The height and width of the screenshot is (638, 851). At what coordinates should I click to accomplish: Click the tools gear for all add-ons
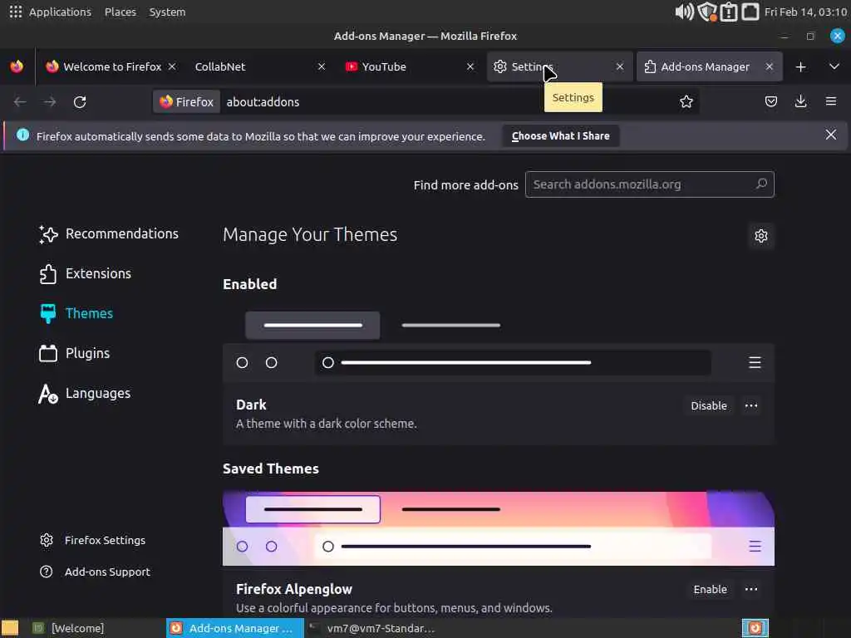tap(761, 236)
